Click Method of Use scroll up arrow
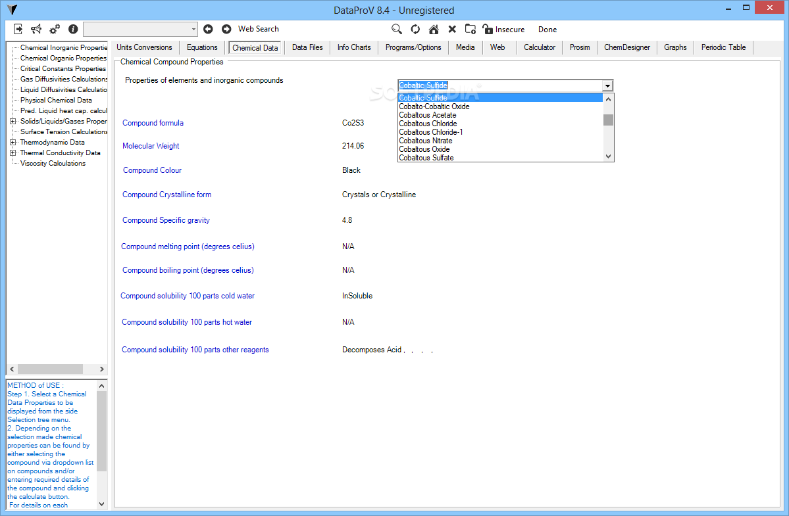The height and width of the screenshot is (516, 789). tap(101, 386)
